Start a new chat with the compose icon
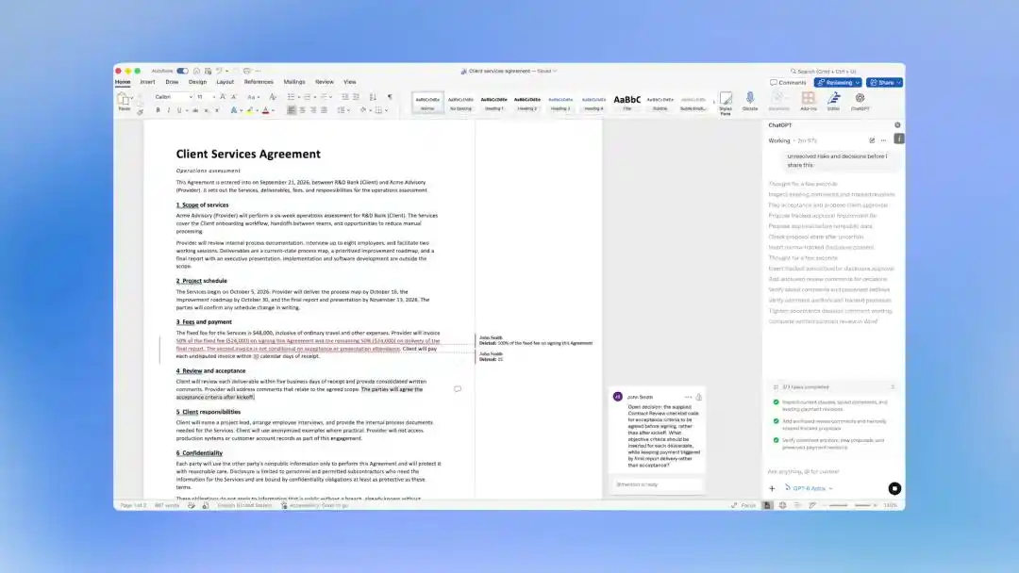 tap(872, 140)
